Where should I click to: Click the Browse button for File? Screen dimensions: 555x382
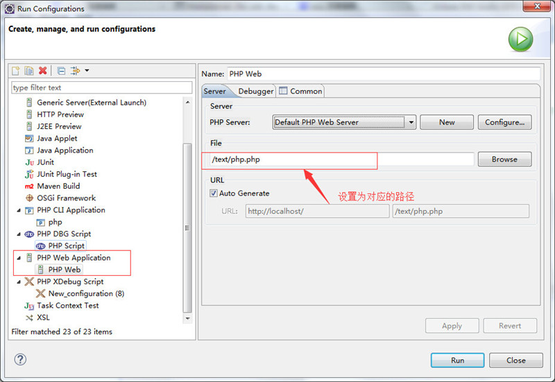point(504,159)
